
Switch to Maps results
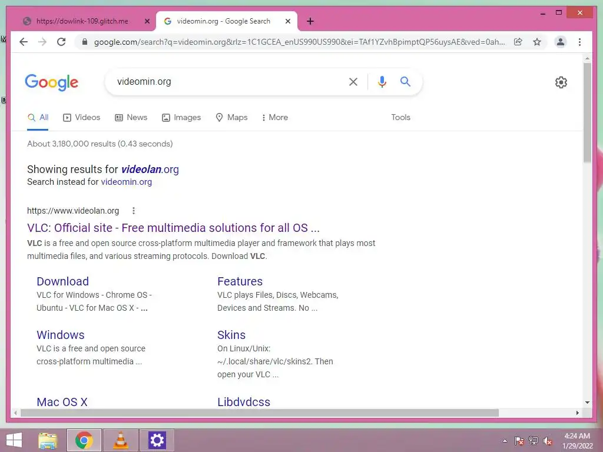click(x=231, y=118)
